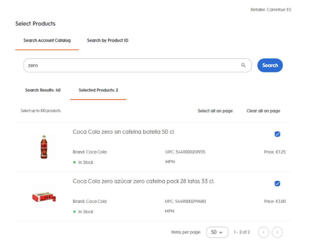Go to next page arrow
This screenshot has height=248, width=309.
(277, 232)
